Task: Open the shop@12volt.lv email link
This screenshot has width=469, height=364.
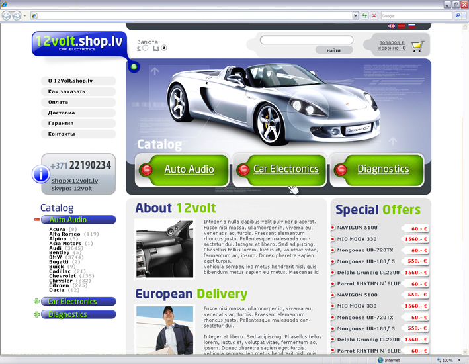Action: click(x=75, y=181)
